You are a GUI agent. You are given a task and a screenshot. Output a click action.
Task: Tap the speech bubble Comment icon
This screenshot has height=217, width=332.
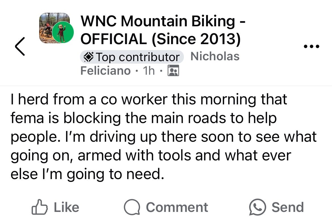132,208
